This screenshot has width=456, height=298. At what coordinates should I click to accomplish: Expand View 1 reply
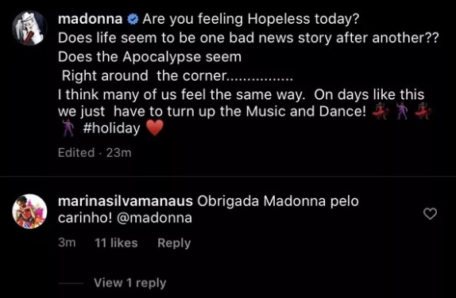(130, 283)
